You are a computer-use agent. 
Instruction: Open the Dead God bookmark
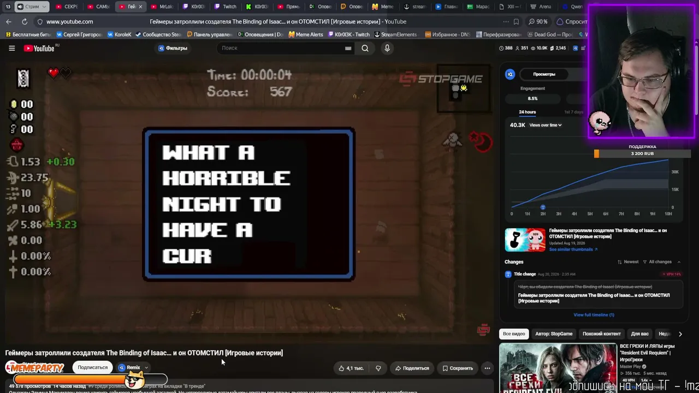tap(550, 34)
